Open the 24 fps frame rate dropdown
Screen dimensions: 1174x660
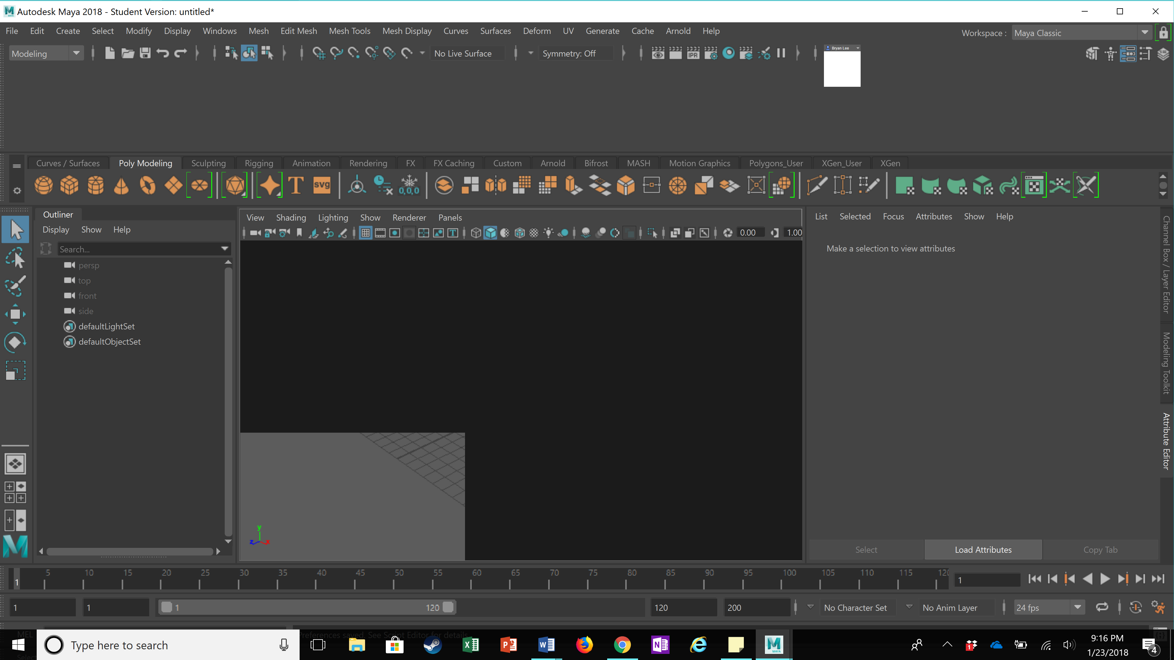point(1077,607)
